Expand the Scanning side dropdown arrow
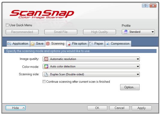This screenshot has height=114, width=160. click(138, 74)
